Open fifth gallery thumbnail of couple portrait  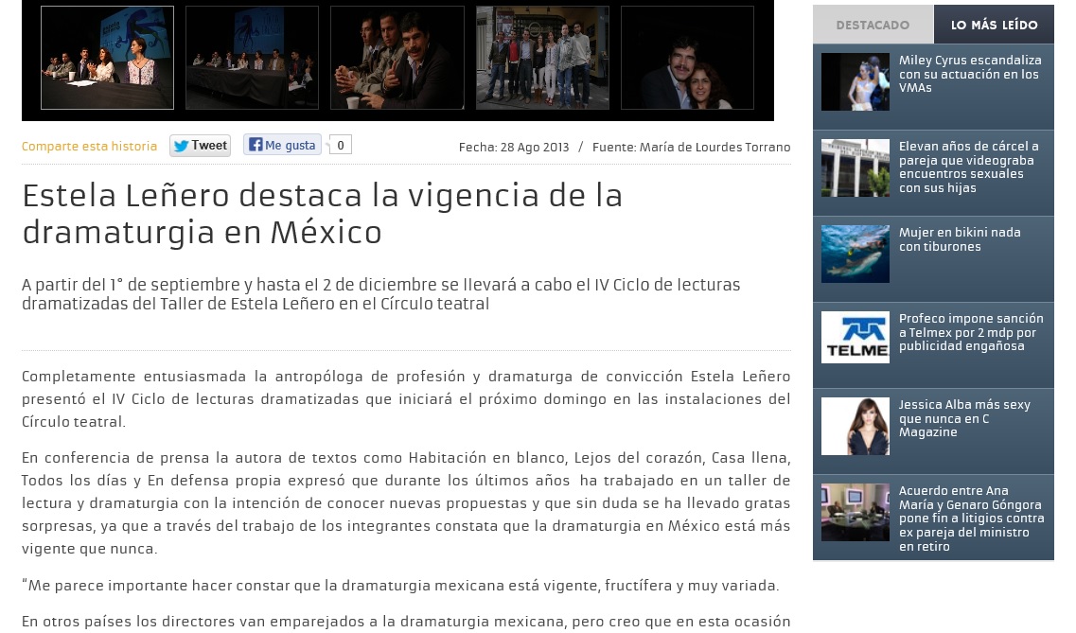coord(687,58)
